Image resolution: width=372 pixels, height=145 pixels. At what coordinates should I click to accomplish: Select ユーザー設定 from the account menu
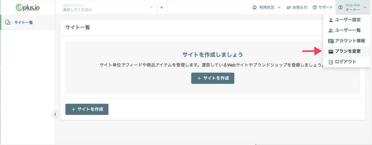click(x=346, y=20)
